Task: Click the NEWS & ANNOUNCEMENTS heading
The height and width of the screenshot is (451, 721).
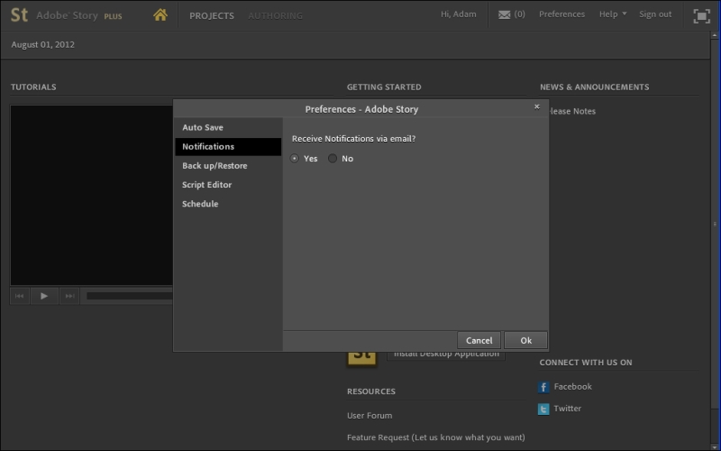Action: [595, 87]
